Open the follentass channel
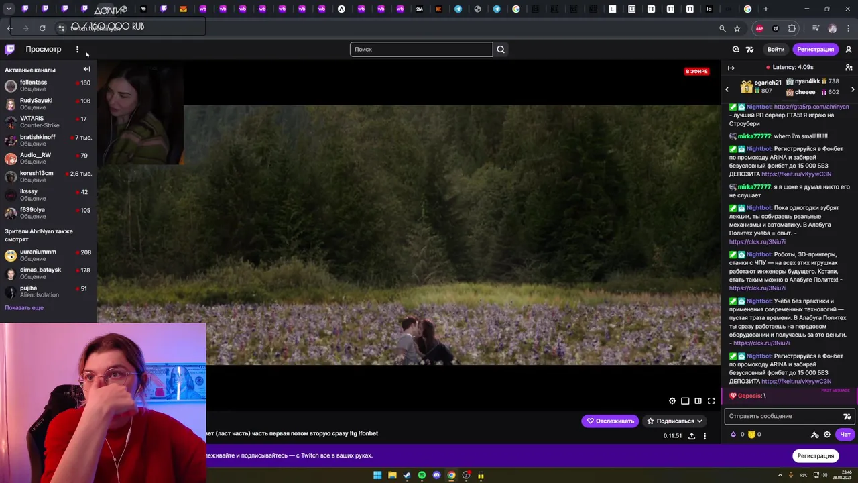The width and height of the screenshot is (858, 483). point(48,85)
